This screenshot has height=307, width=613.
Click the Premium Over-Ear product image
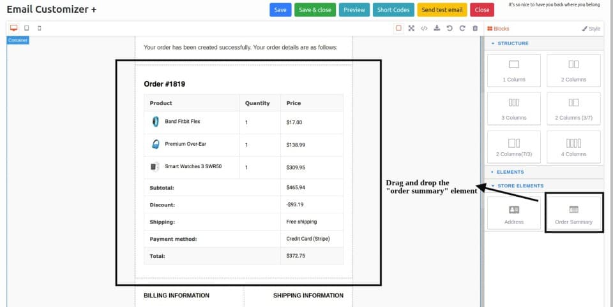coord(155,145)
